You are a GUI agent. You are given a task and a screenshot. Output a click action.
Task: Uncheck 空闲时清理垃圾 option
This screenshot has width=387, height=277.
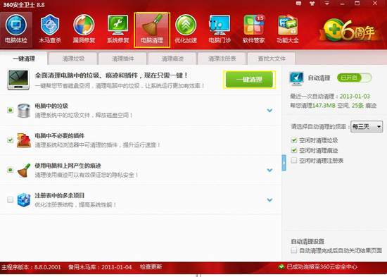tap(293, 140)
